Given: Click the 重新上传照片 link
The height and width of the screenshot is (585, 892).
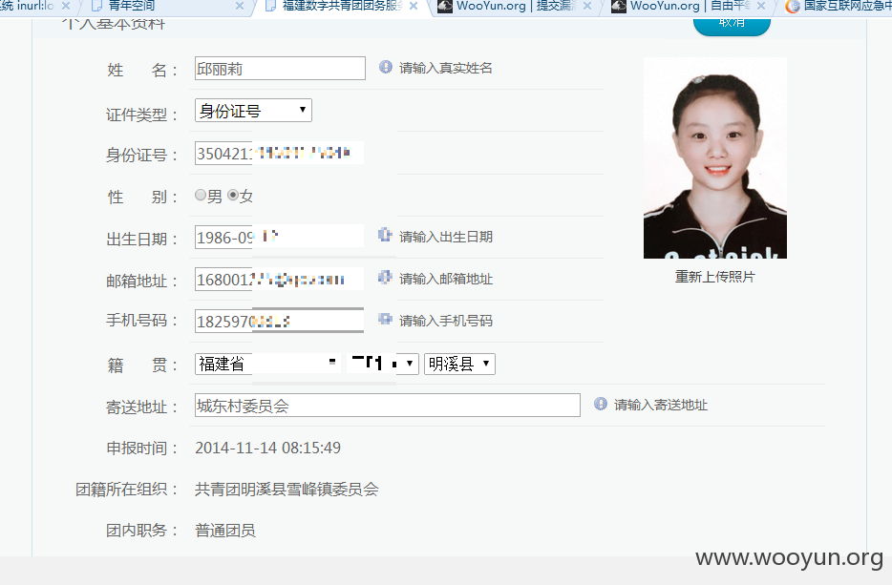Looking at the screenshot, I should coord(715,277).
